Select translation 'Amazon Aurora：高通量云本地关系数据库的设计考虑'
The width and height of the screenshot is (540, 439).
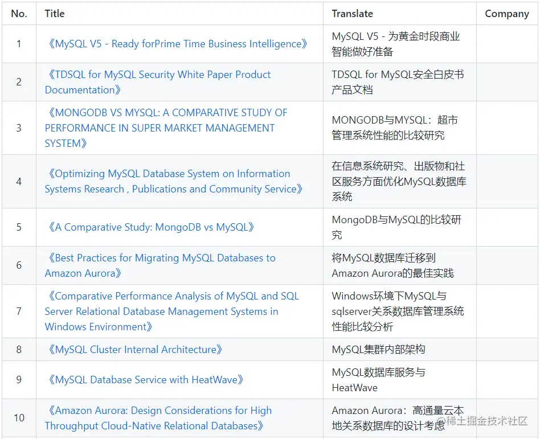pyautogui.click(x=398, y=418)
